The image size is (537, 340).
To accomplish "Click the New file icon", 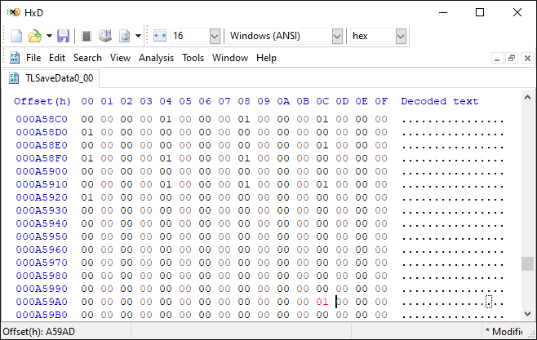I will pos(16,36).
